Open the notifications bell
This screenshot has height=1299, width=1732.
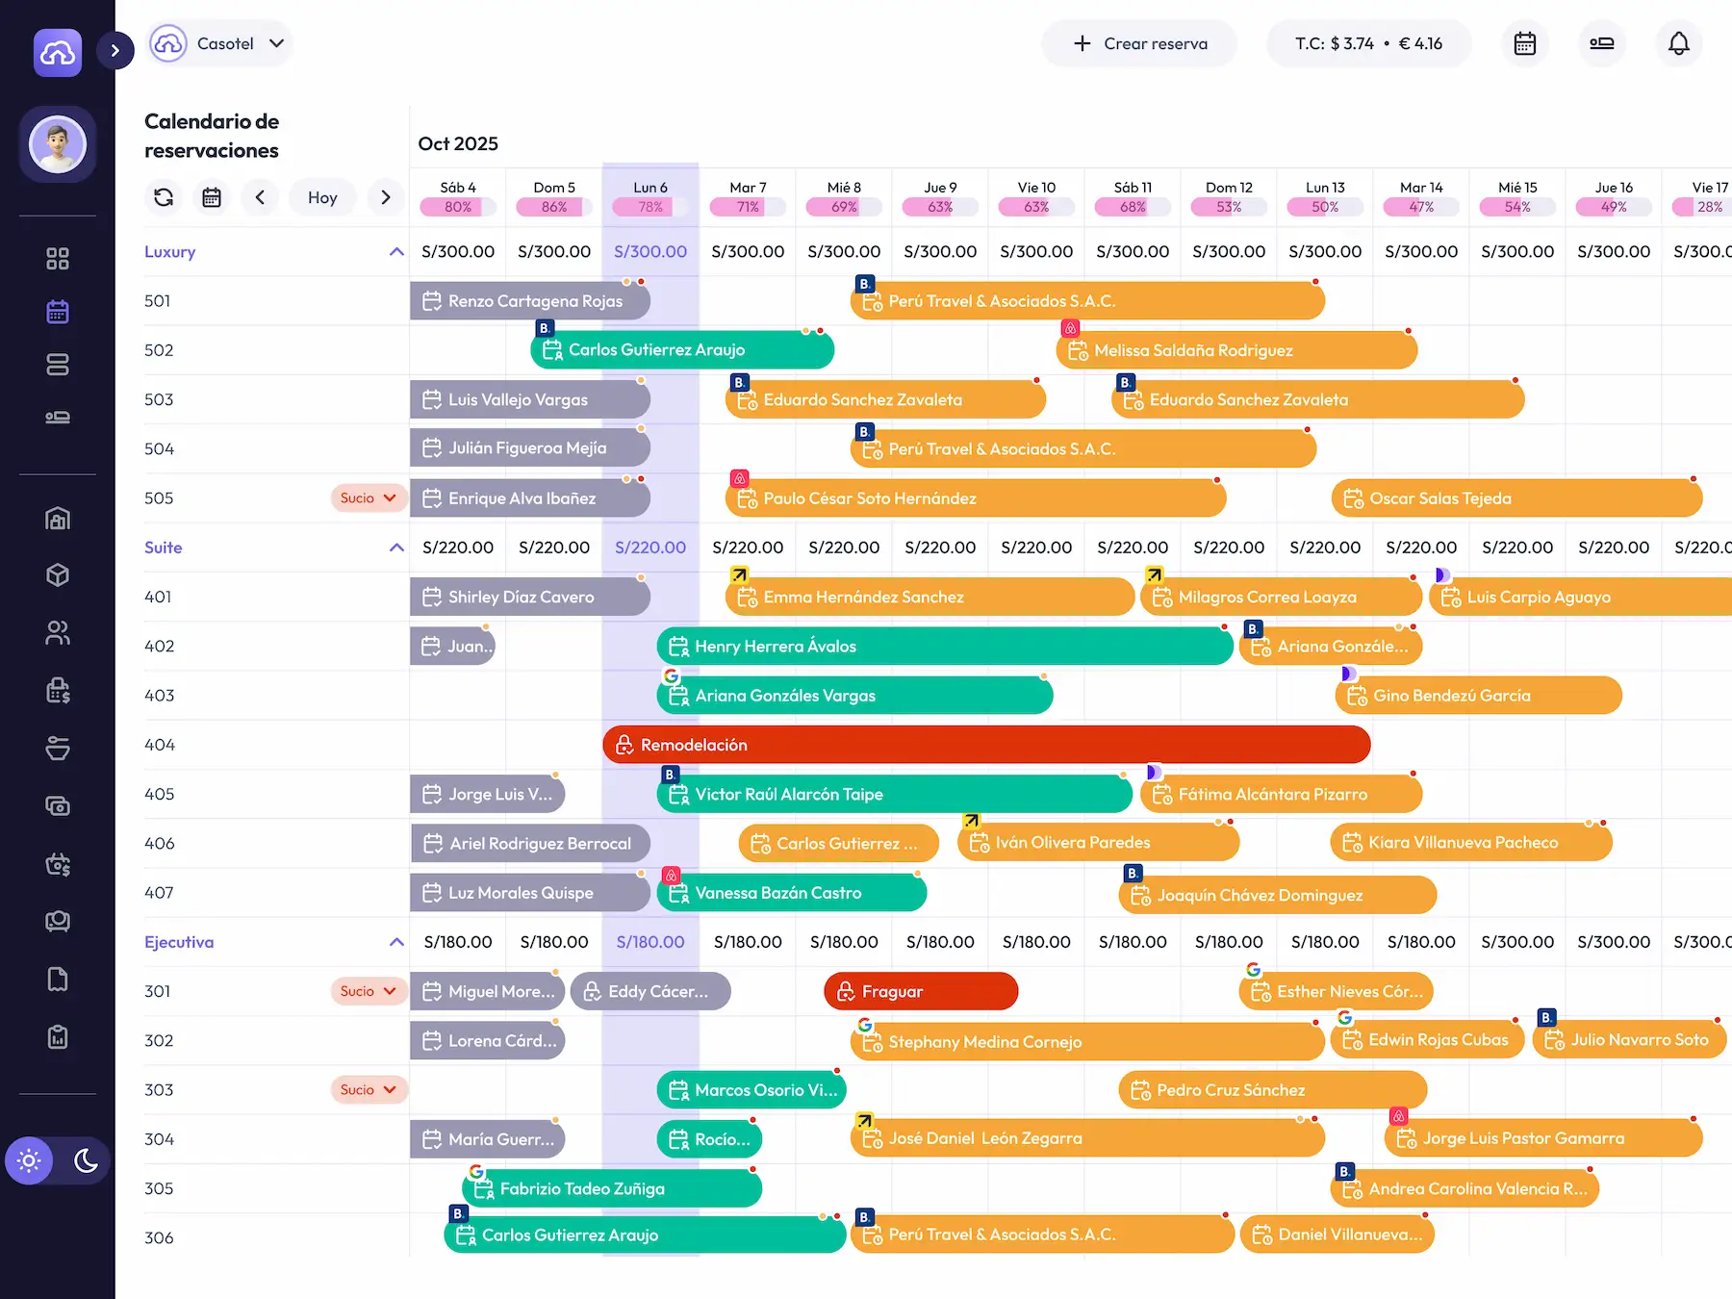tap(1679, 43)
